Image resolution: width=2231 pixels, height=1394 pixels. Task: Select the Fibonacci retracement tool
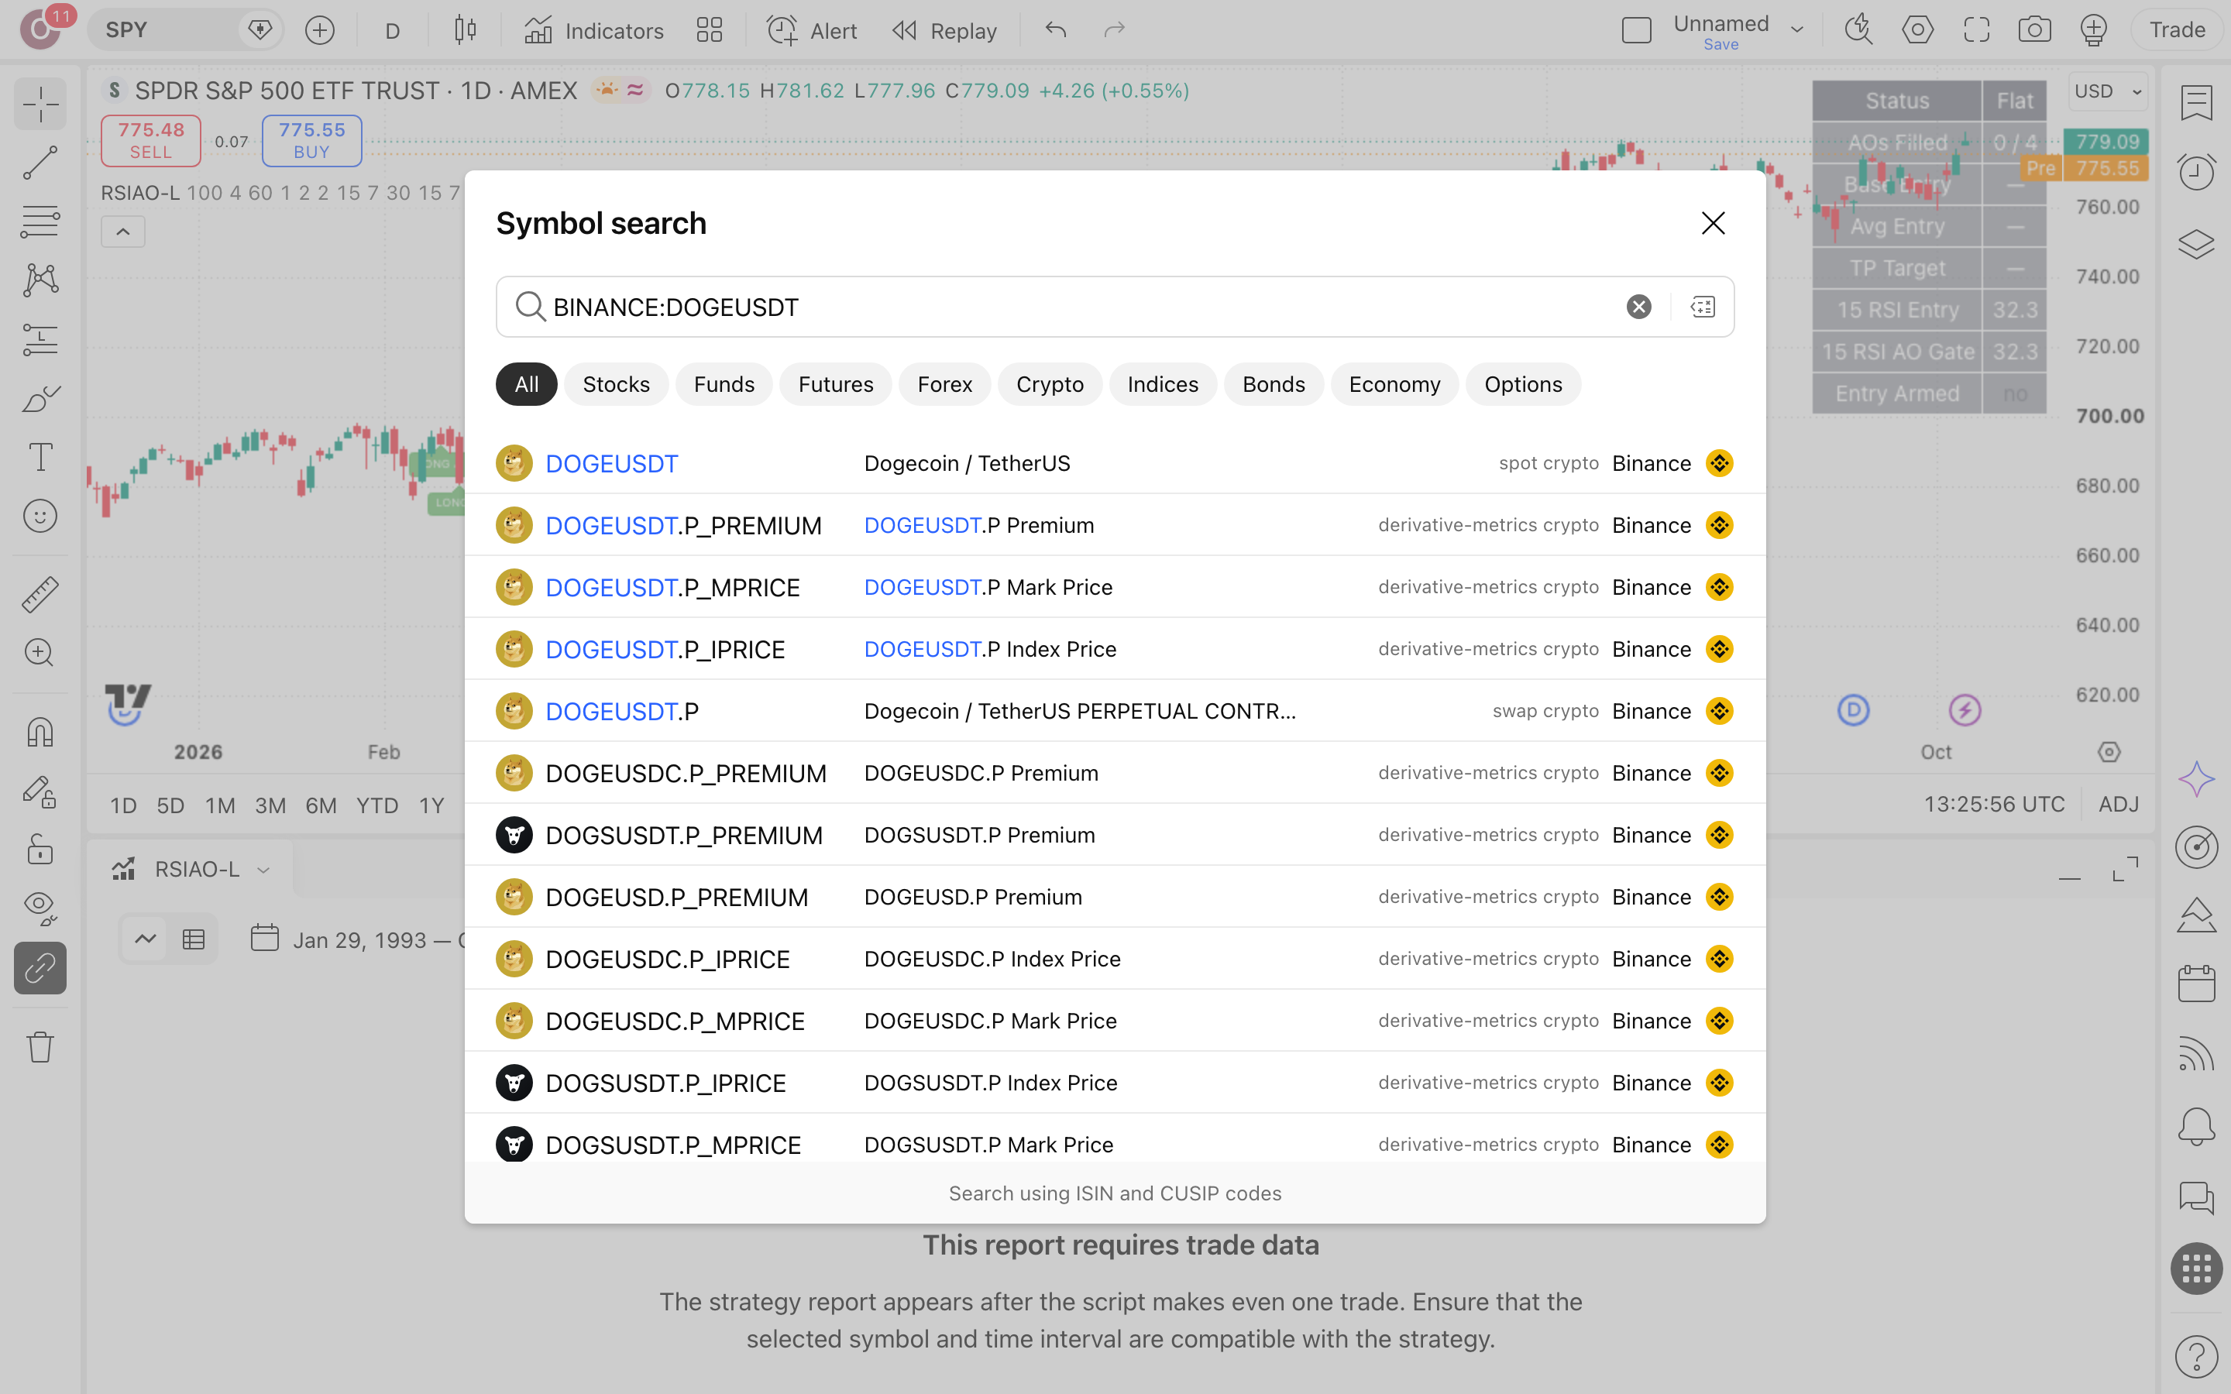click(40, 221)
